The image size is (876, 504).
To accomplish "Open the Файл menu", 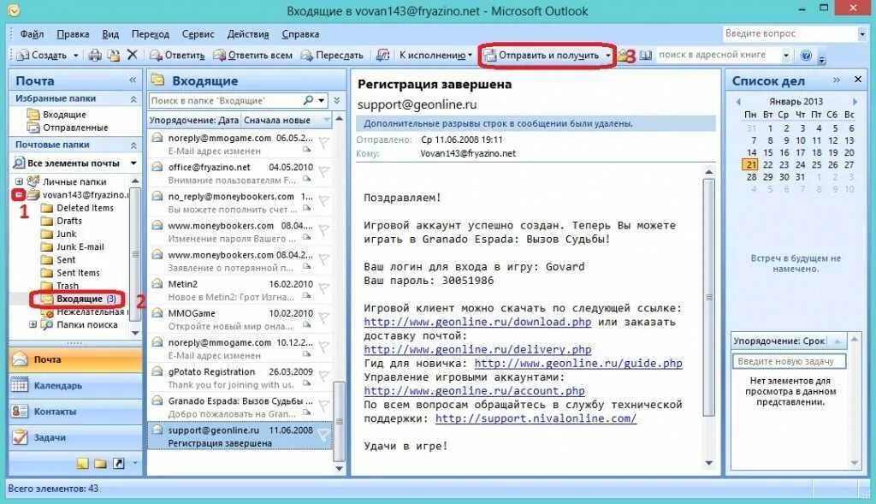I will 32,34.
